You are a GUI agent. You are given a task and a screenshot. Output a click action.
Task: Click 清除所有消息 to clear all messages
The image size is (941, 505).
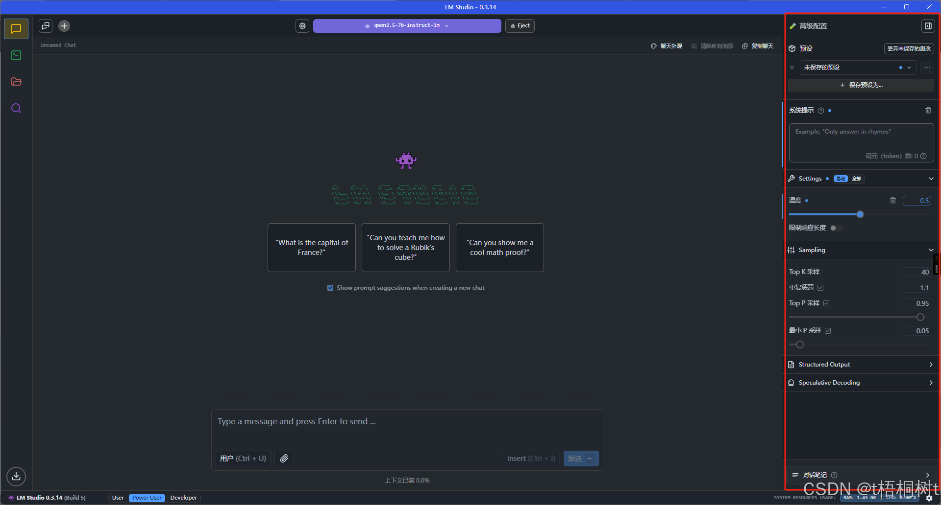pos(712,46)
